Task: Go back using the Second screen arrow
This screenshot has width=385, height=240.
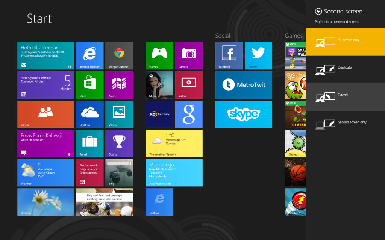Action: tap(318, 11)
